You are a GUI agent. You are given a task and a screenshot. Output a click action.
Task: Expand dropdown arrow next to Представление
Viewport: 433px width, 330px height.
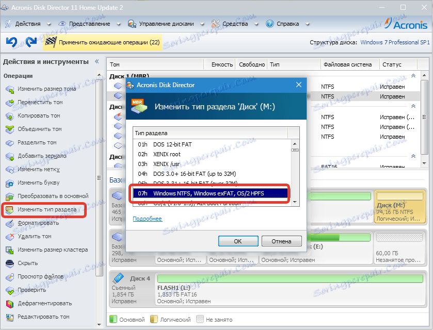click(119, 24)
